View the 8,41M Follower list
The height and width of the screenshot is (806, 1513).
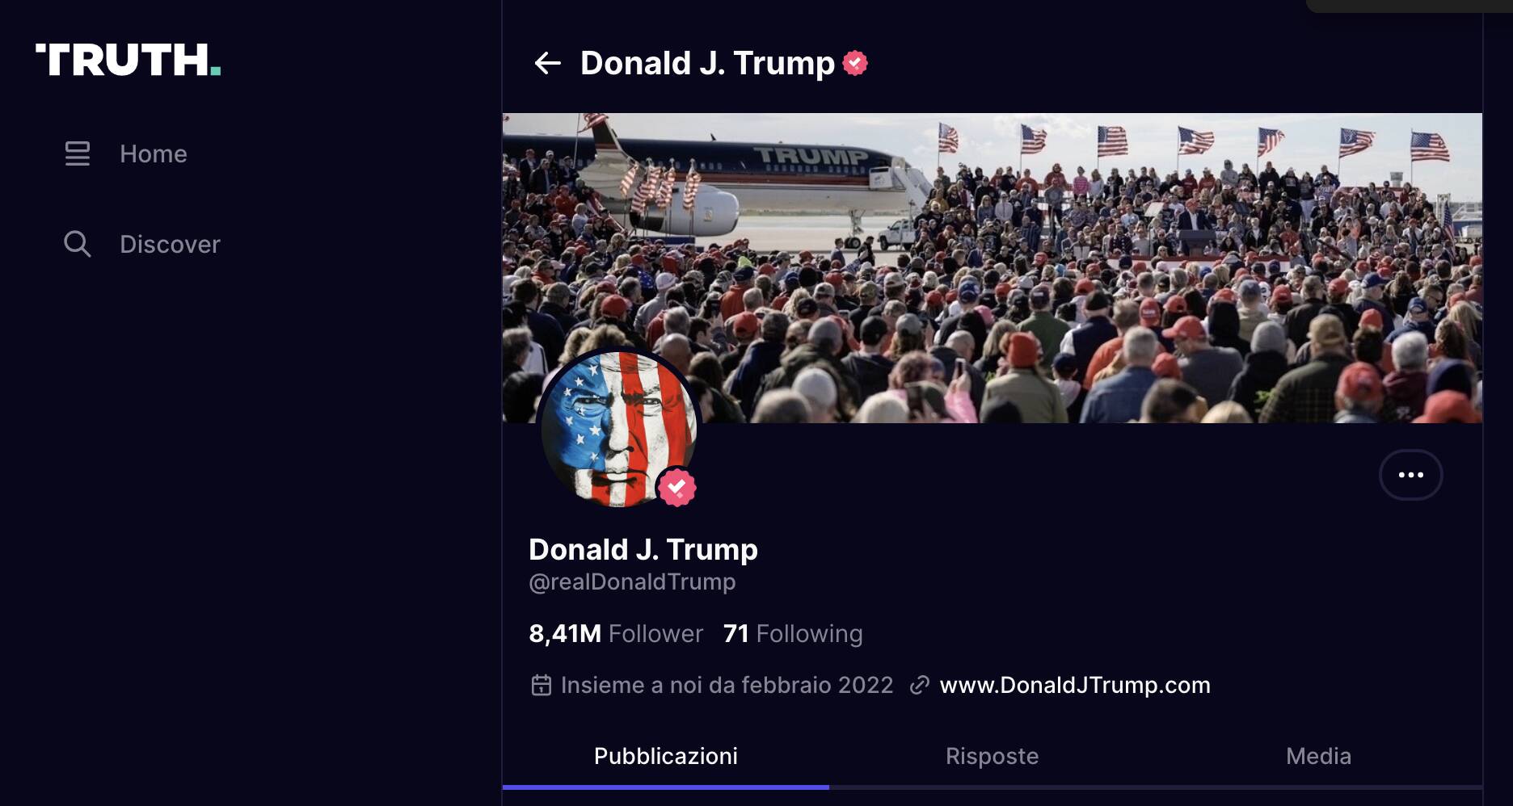(x=616, y=634)
